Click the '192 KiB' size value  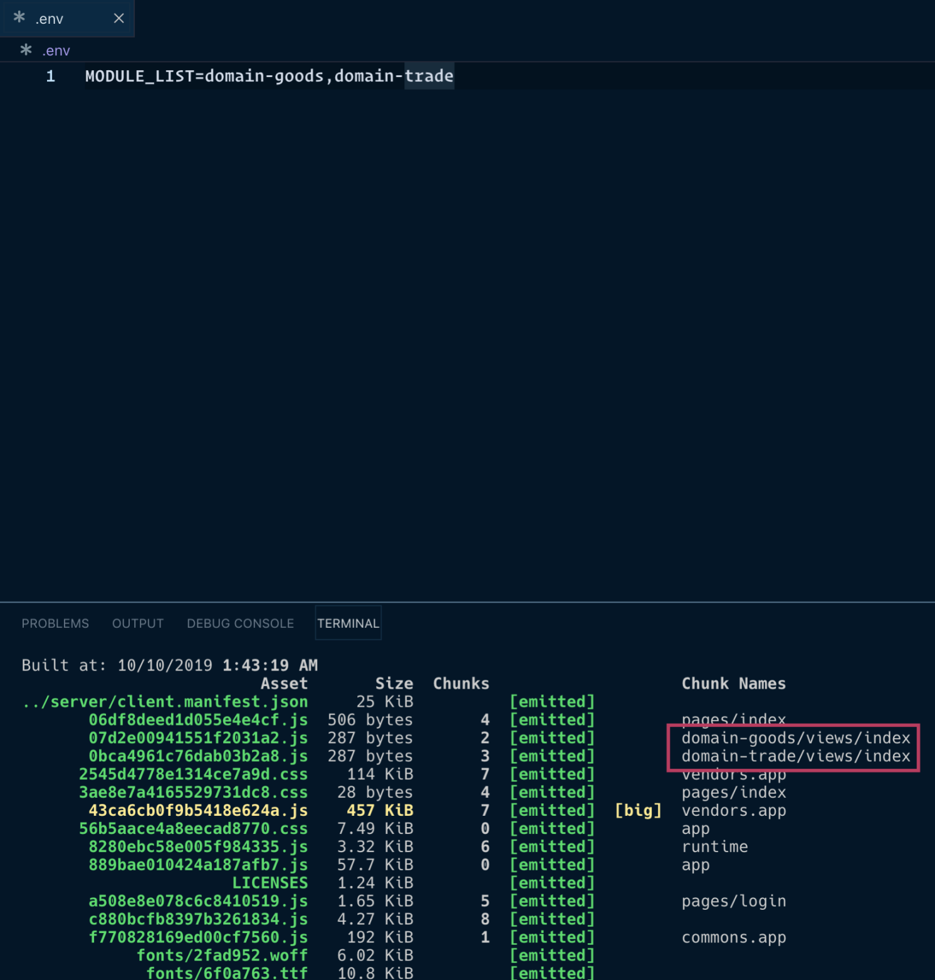click(x=380, y=937)
